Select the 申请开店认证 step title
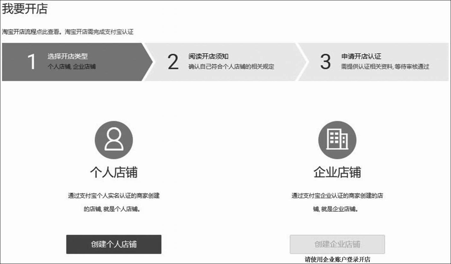Viewport: 451px width, 264px height. (x=361, y=56)
